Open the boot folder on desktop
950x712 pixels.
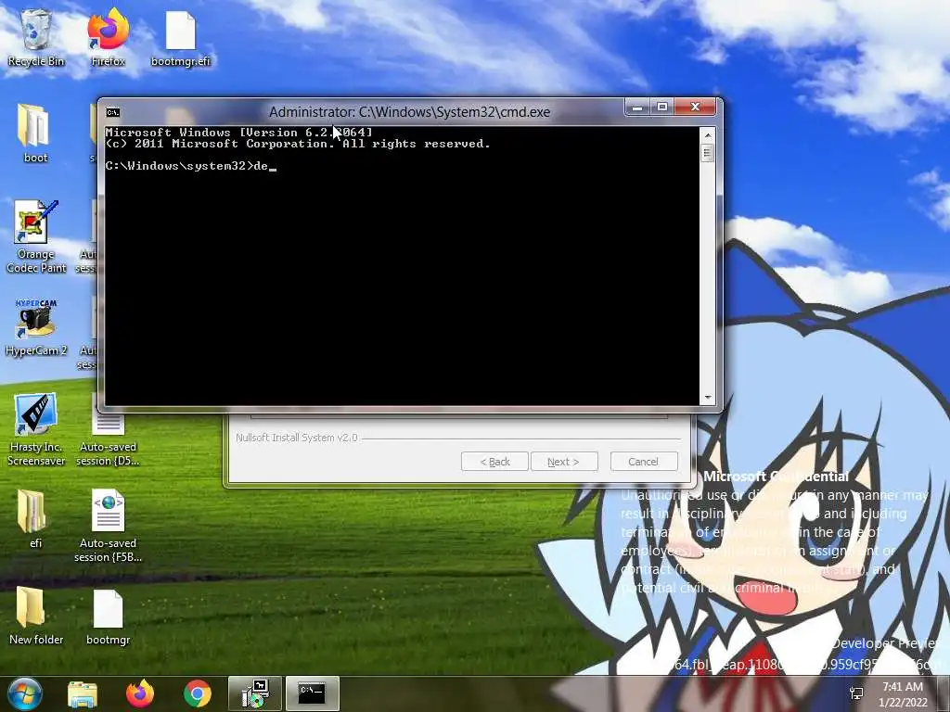coord(35,133)
